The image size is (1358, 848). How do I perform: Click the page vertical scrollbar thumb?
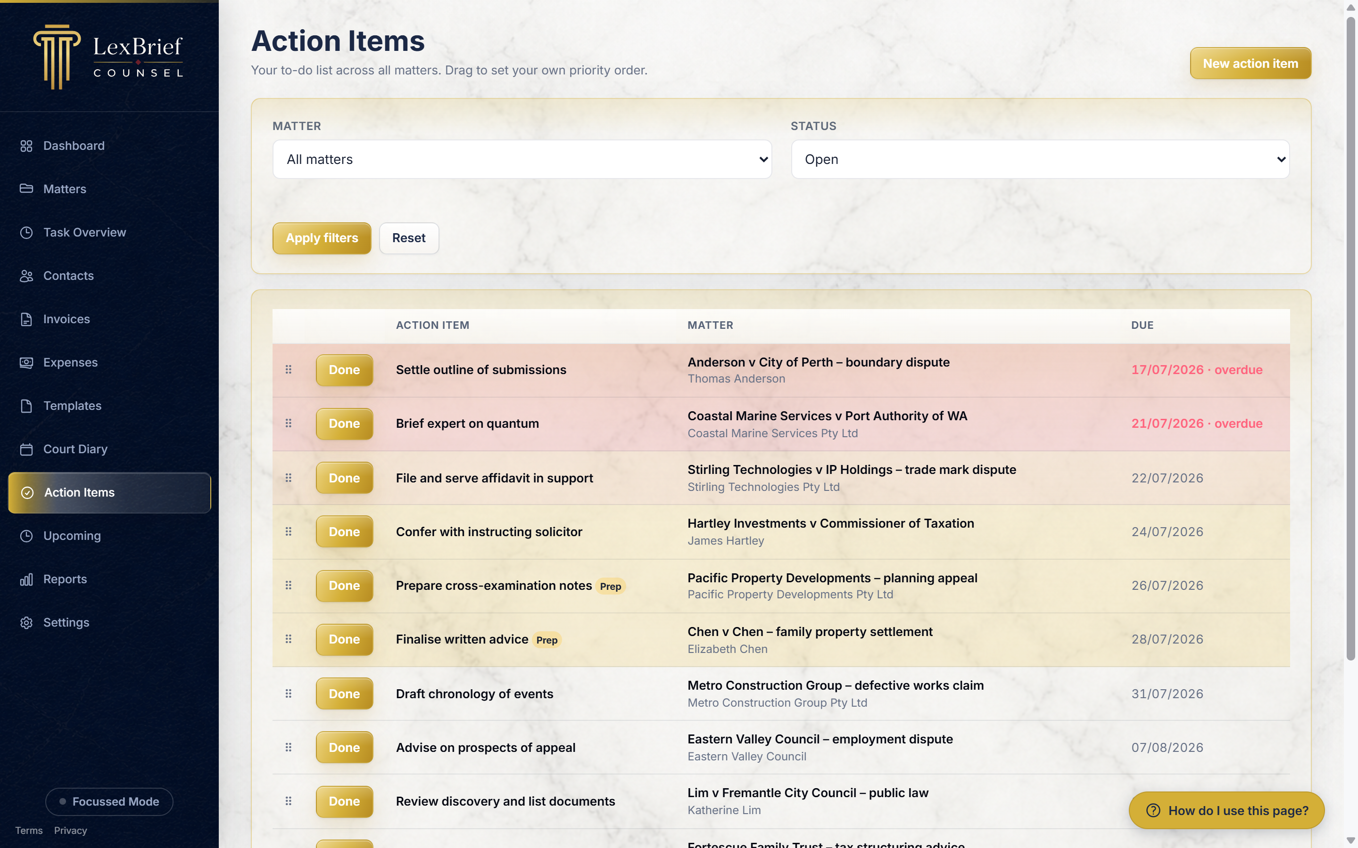pyautogui.click(x=1351, y=339)
